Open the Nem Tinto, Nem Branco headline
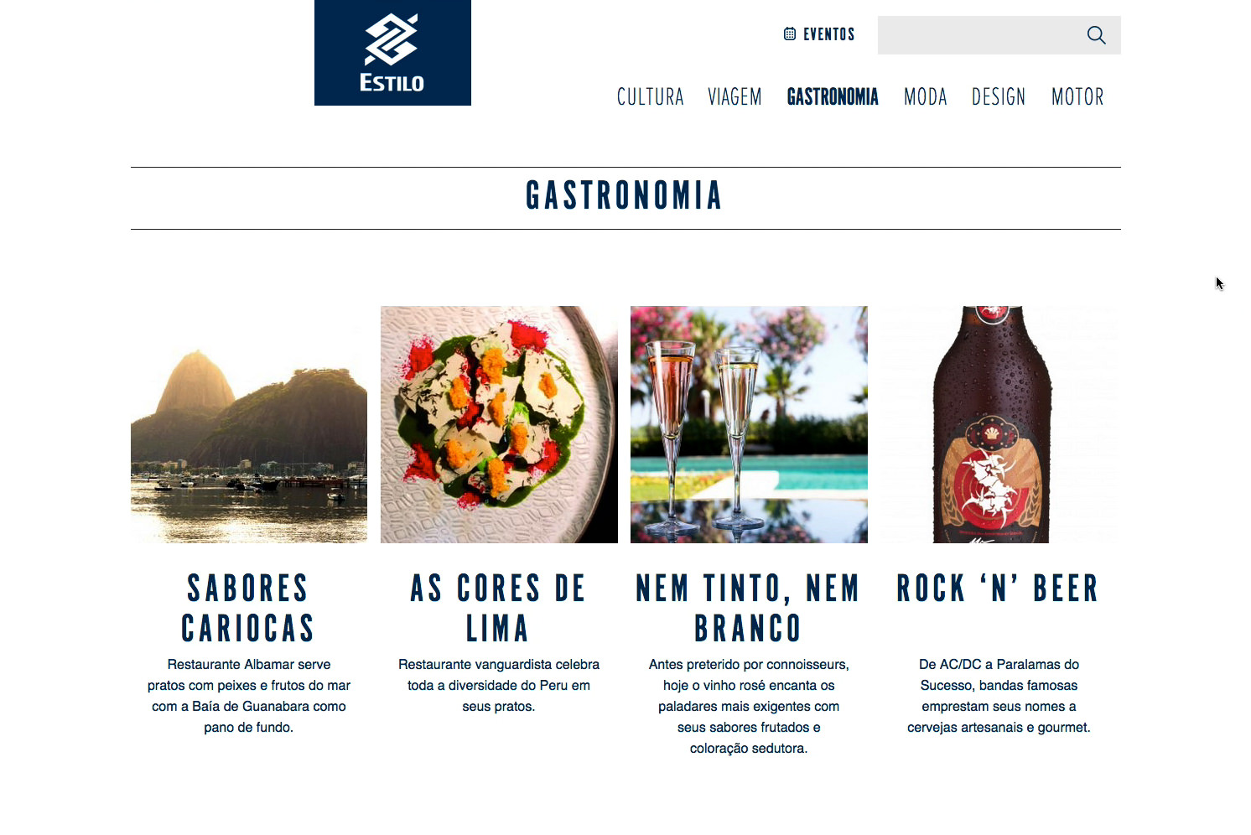Viewport: 1251px width, 835px height. 748,608
